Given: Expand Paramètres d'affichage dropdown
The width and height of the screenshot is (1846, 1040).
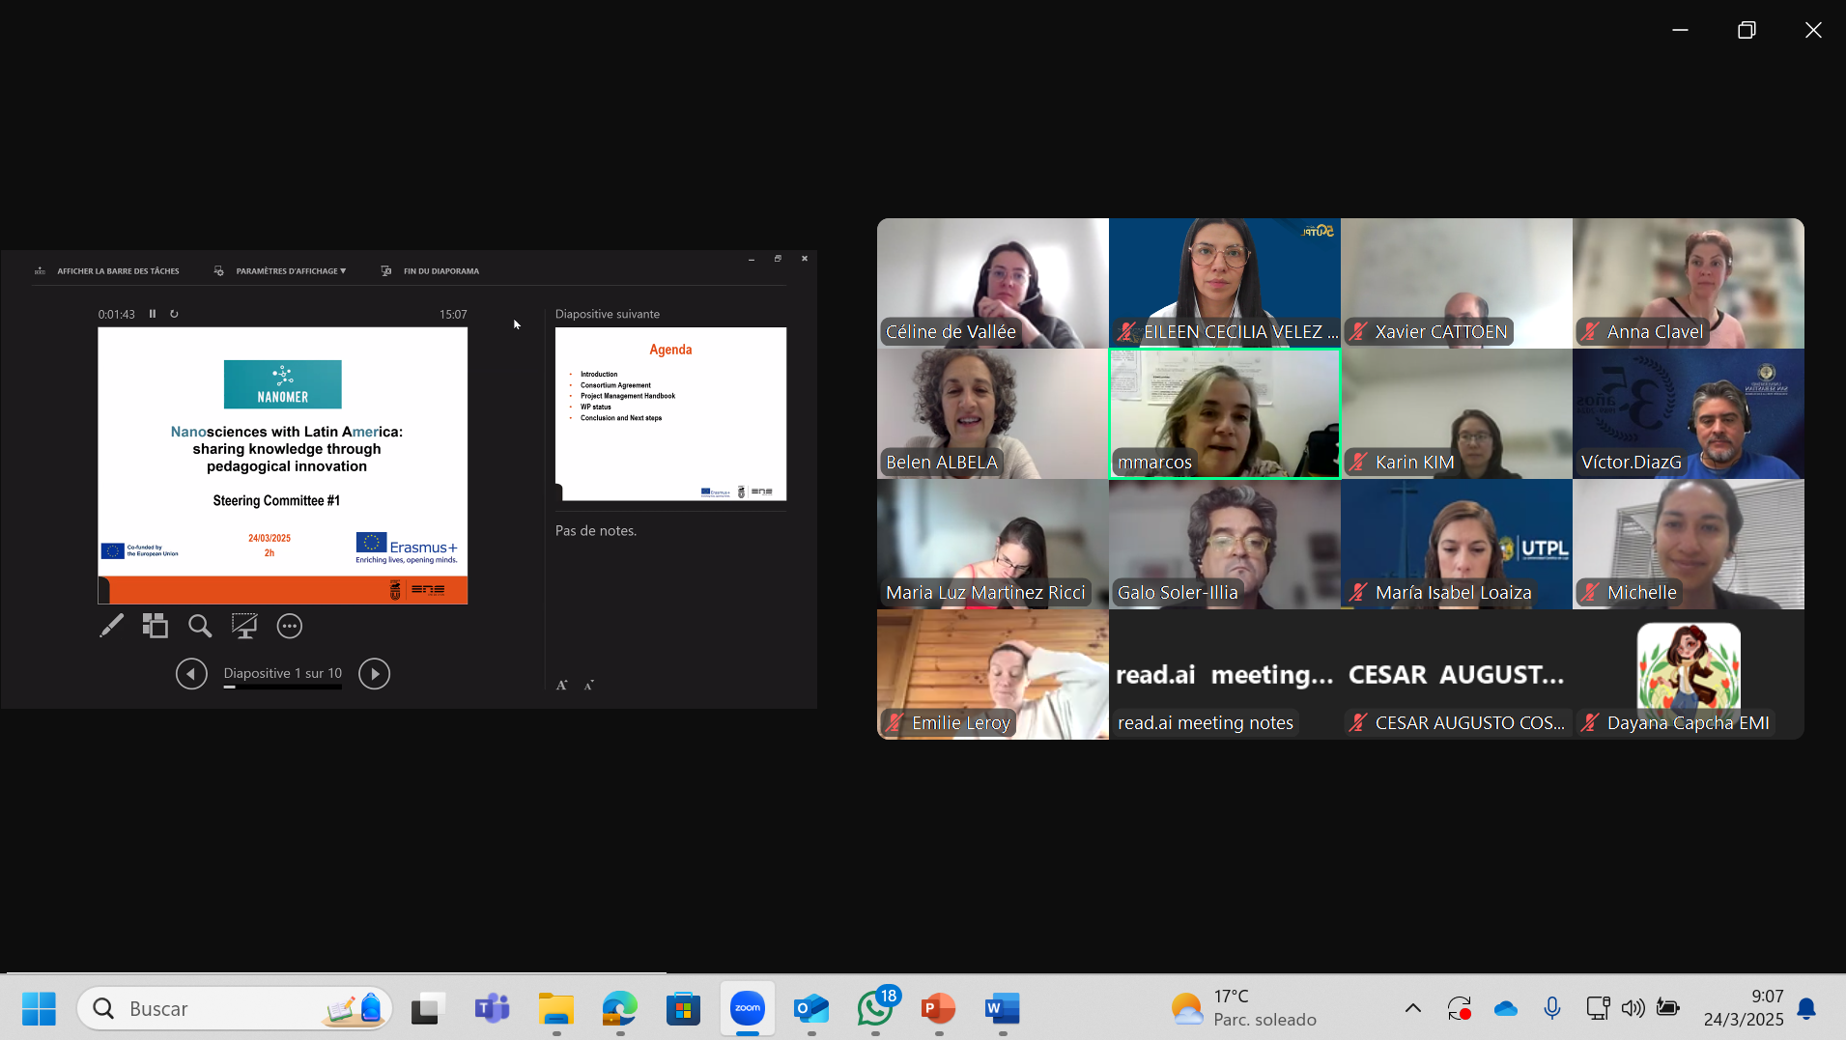Looking at the screenshot, I should 290,271.
